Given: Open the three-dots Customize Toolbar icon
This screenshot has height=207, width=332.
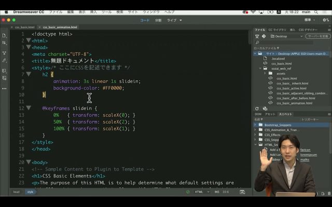Looking at the screenshot, I should (x=4, y=88).
